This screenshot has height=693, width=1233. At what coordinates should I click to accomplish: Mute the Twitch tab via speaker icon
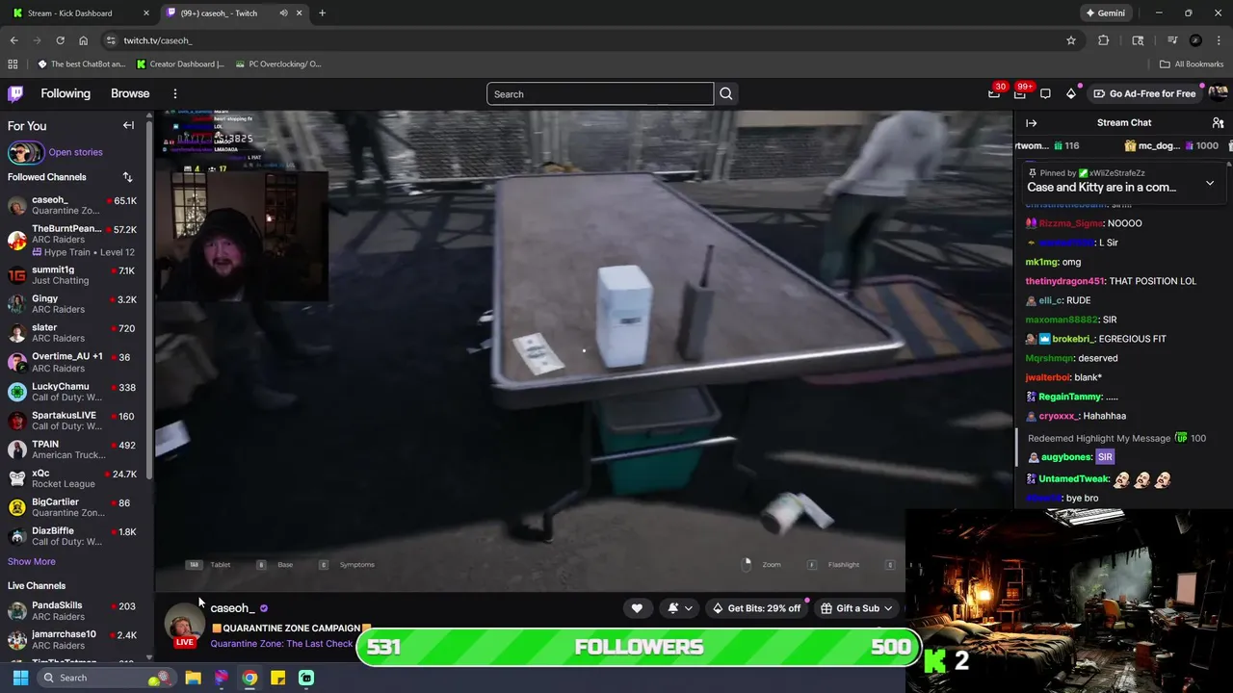click(283, 13)
